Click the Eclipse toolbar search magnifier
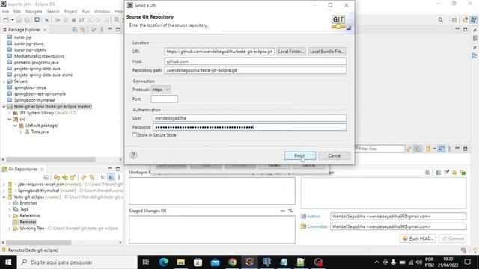Viewport: 479px width, 269px height. (441, 20)
